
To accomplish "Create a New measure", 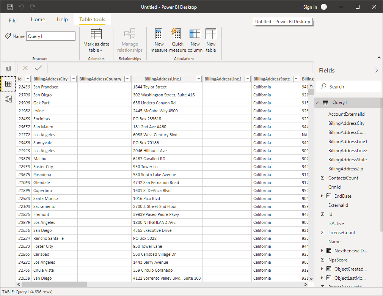I will 159,40.
